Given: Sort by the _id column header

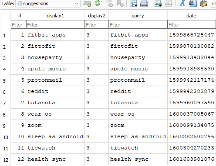Looking at the screenshot, I should coord(18,16).
